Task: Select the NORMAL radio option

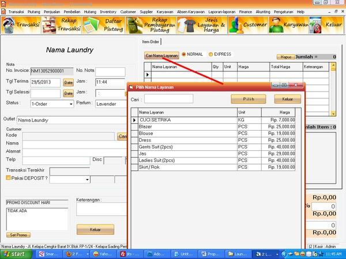Action: (x=184, y=55)
